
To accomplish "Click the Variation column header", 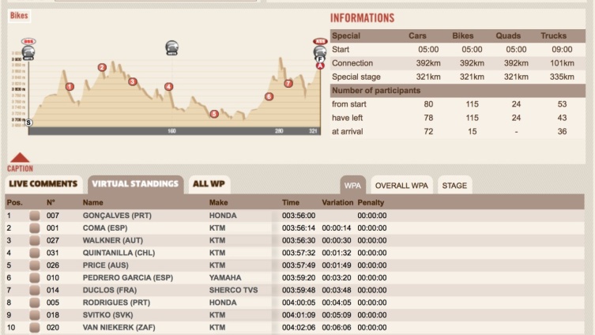I will click(x=337, y=202).
